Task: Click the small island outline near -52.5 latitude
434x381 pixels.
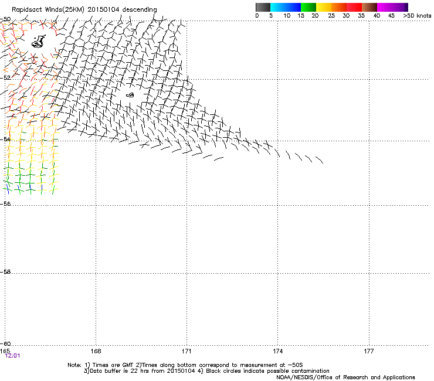Action: point(130,95)
